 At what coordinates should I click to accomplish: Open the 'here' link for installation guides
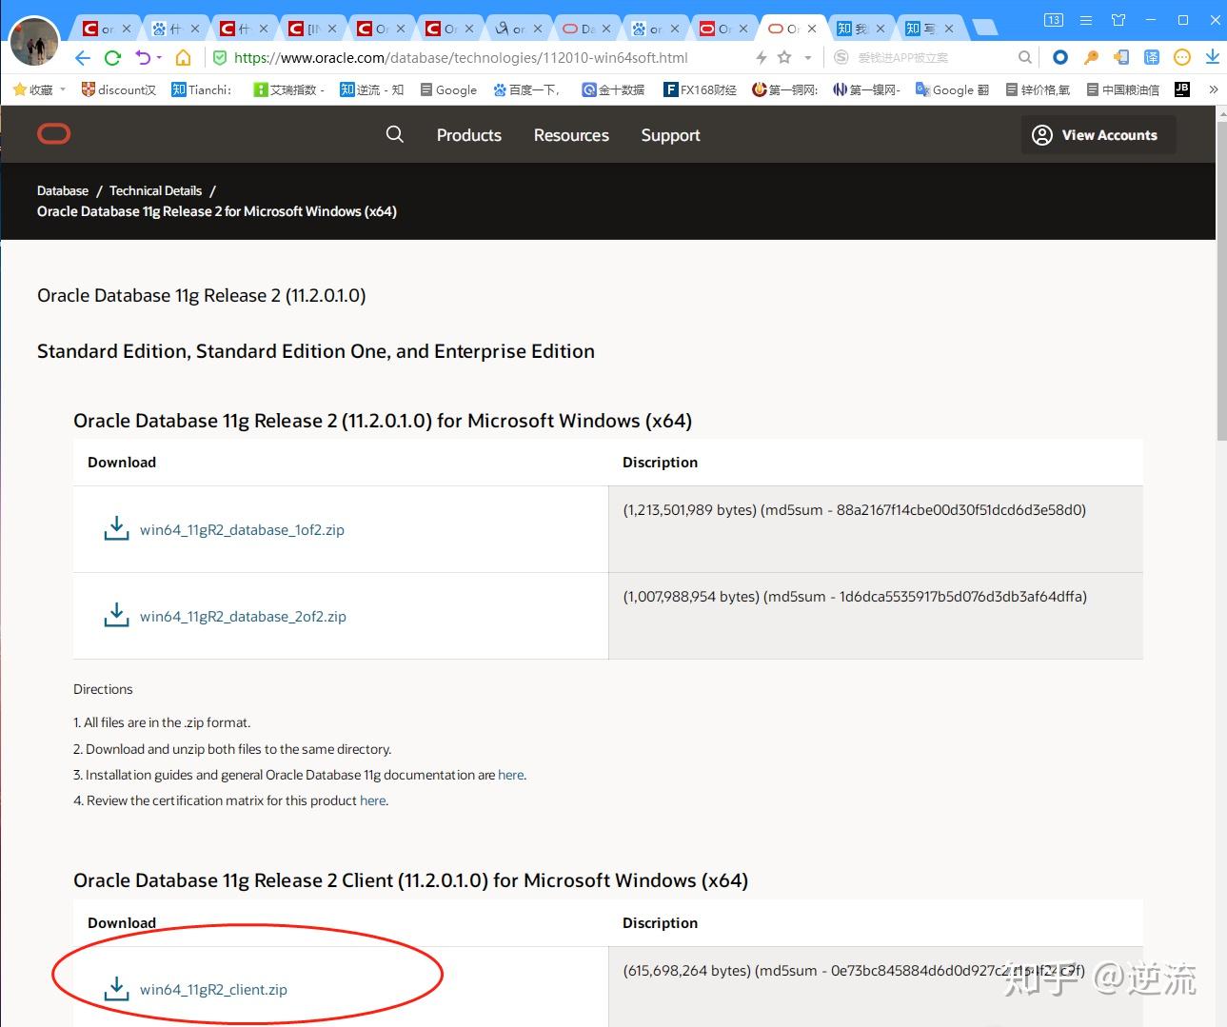[x=511, y=775]
